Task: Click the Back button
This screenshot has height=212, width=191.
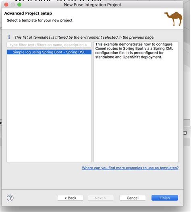Action: [70, 198]
